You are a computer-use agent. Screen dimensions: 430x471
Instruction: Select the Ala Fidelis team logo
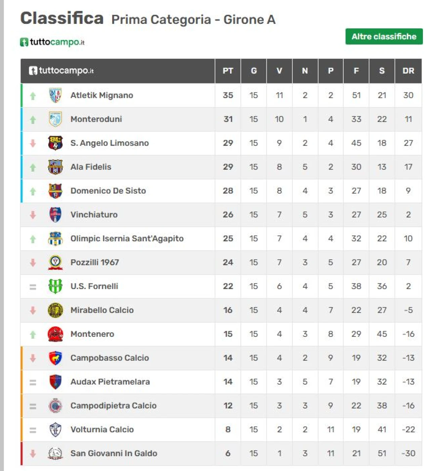click(x=55, y=167)
